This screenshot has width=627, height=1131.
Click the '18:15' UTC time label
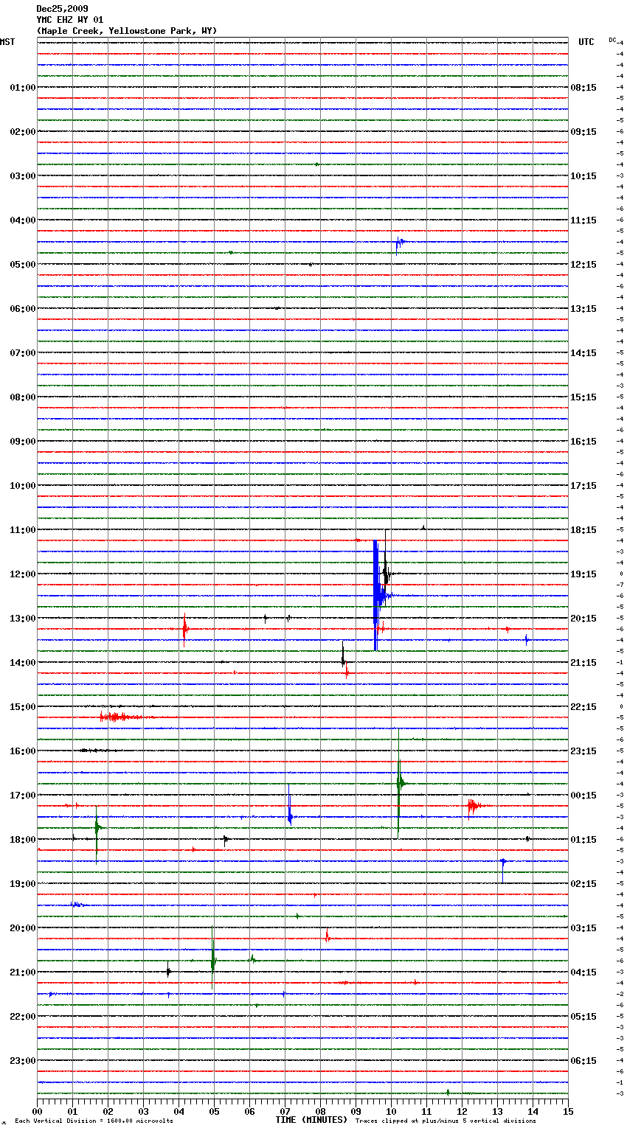583,530
